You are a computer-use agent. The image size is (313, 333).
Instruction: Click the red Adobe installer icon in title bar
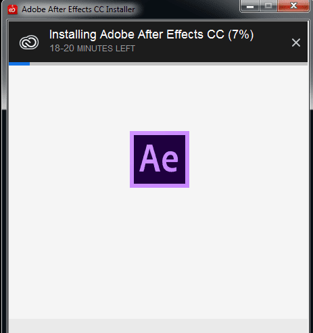(12, 9)
